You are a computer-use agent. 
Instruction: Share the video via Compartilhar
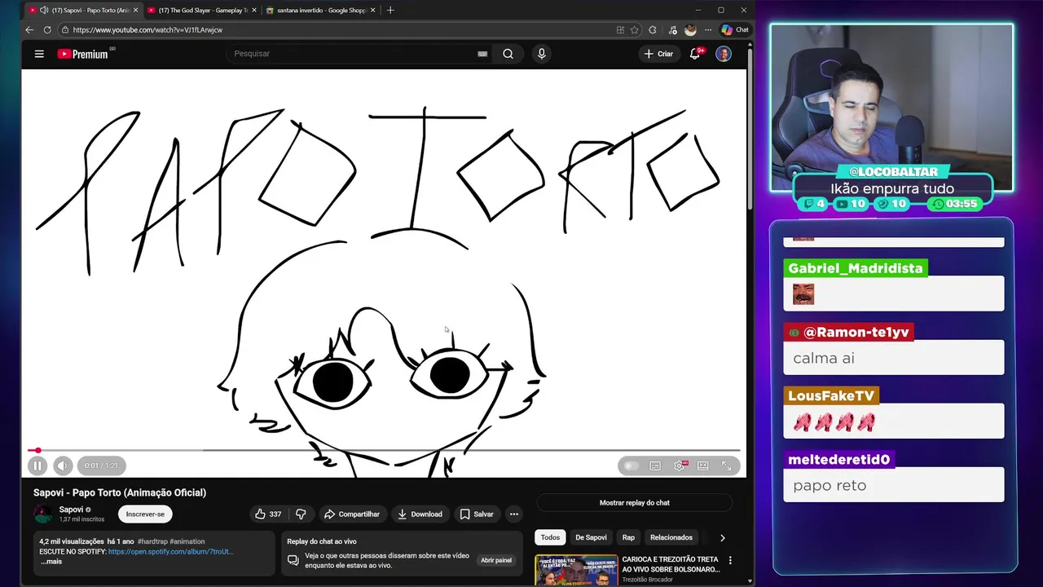click(x=352, y=514)
